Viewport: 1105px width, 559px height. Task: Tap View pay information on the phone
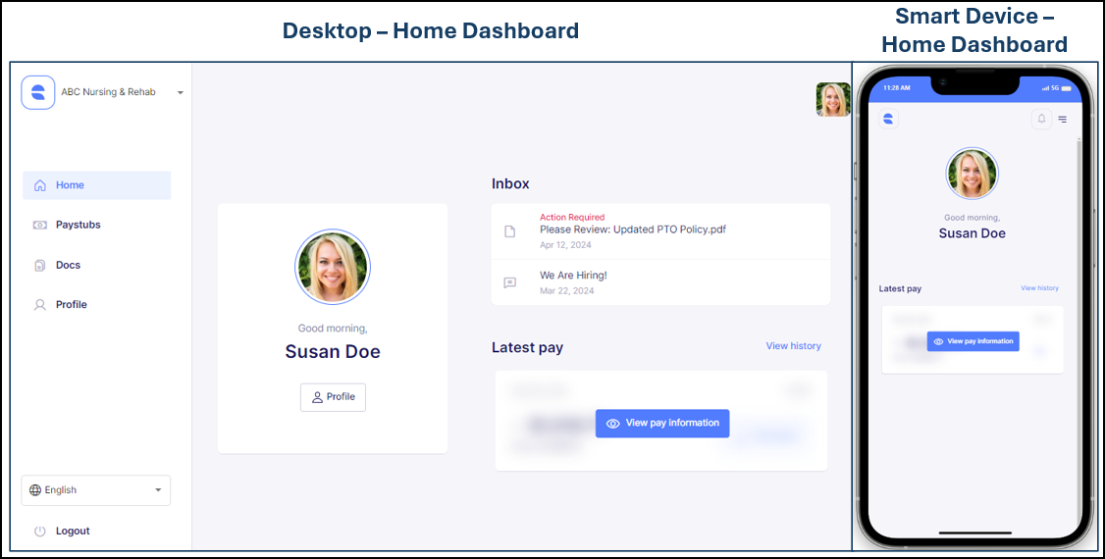[x=973, y=341]
